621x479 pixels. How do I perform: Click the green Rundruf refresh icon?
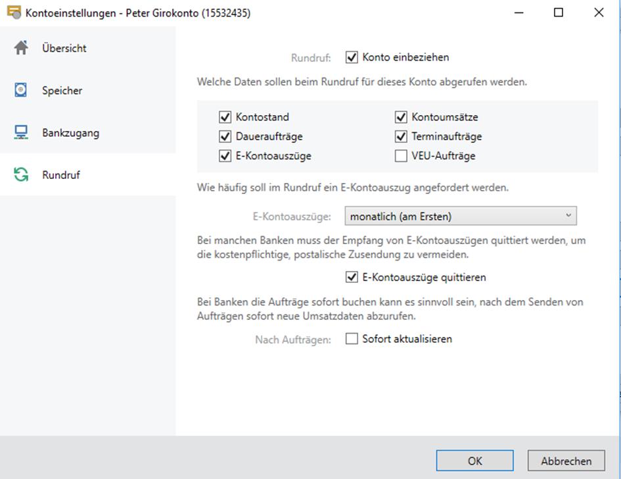tap(21, 174)
